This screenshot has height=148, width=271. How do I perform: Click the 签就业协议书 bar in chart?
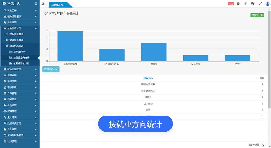point(70,46)
